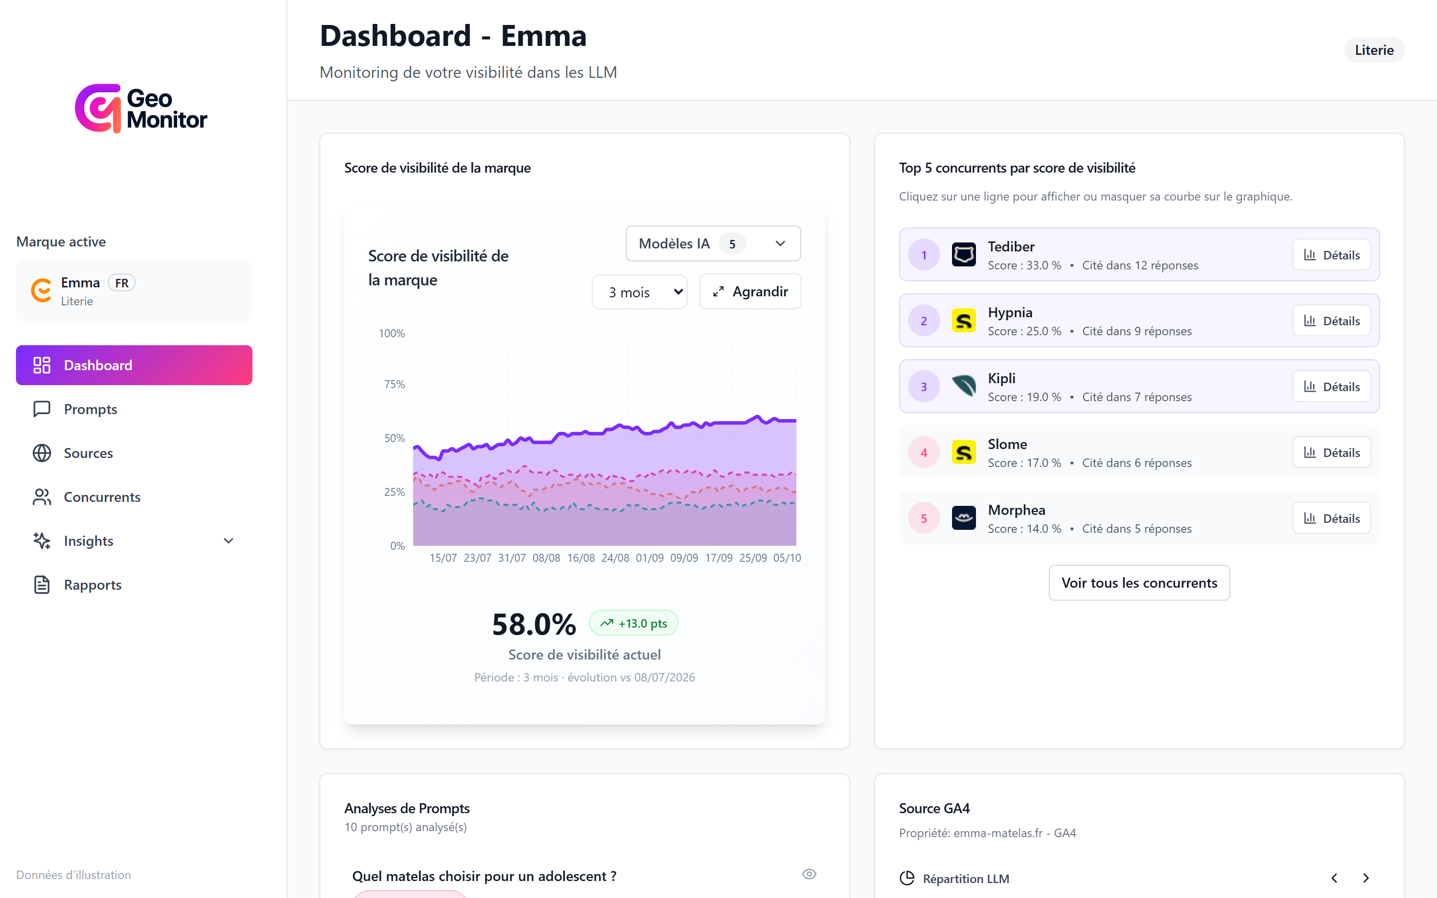Click the eye icon beside adolescent prompt
1437x898 pixels.
[x=809, y=874]
